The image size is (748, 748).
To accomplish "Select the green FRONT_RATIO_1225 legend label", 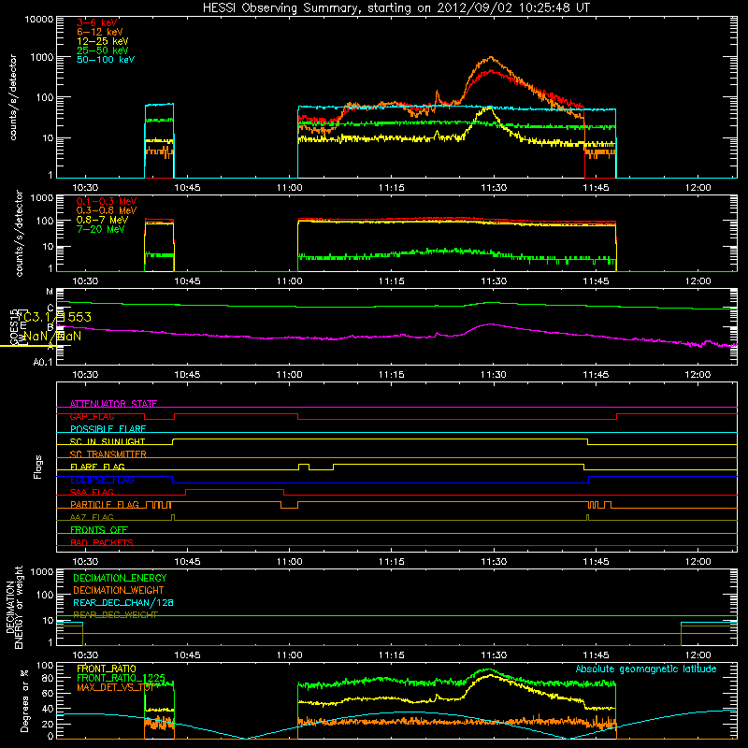I will tap(121, 678).
